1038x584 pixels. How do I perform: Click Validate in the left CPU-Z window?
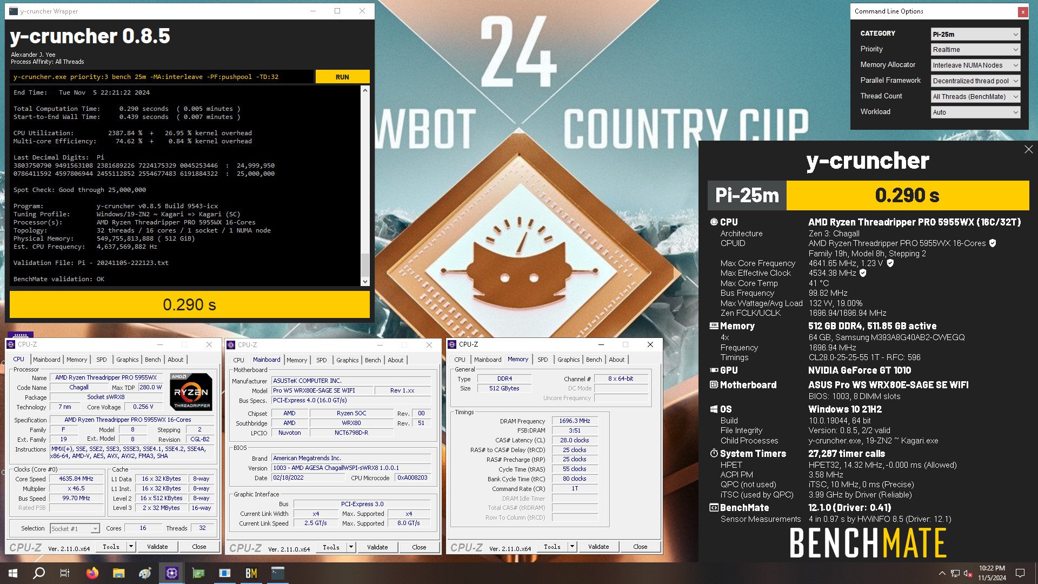coord(157,547)
